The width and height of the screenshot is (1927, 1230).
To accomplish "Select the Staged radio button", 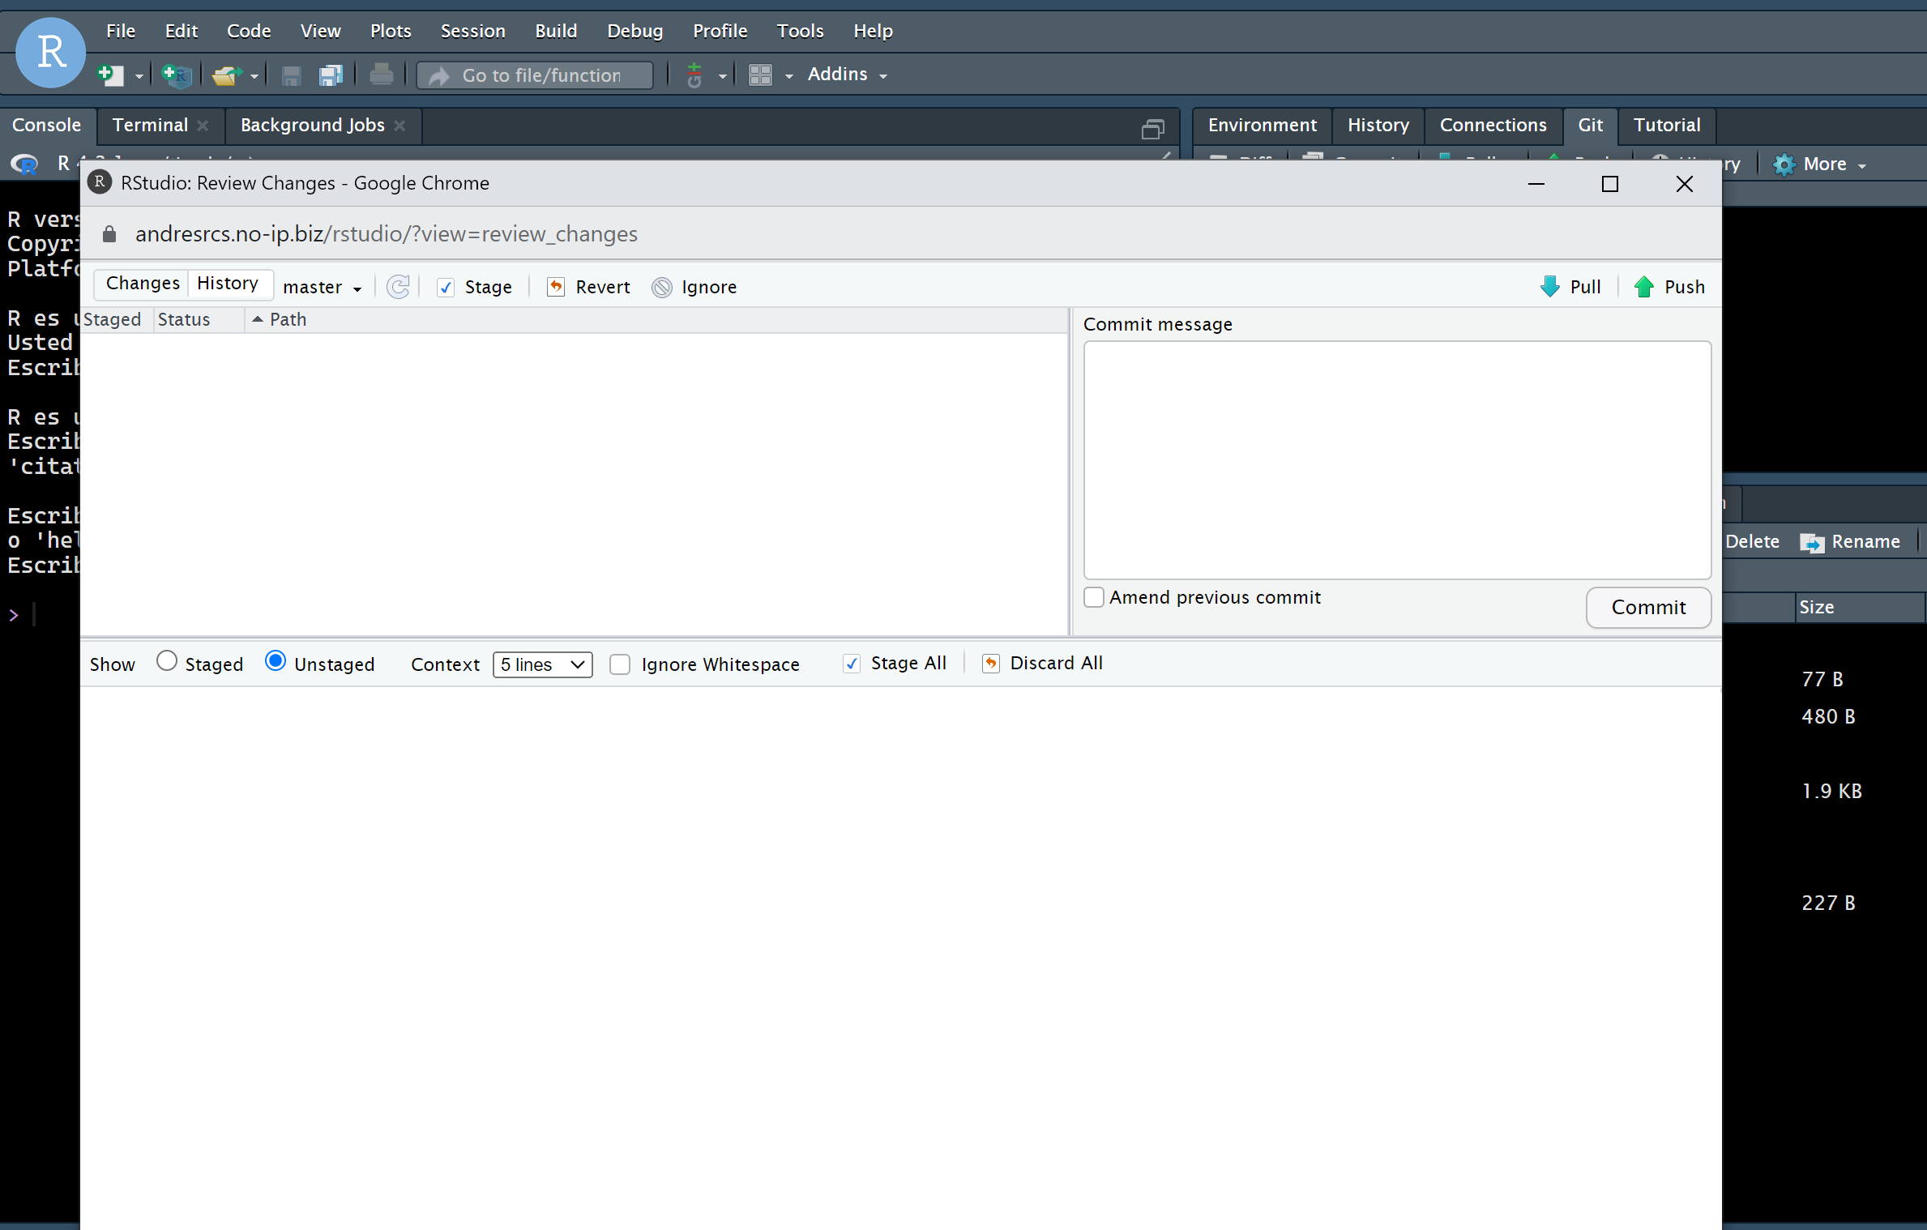I will (167, 661).
